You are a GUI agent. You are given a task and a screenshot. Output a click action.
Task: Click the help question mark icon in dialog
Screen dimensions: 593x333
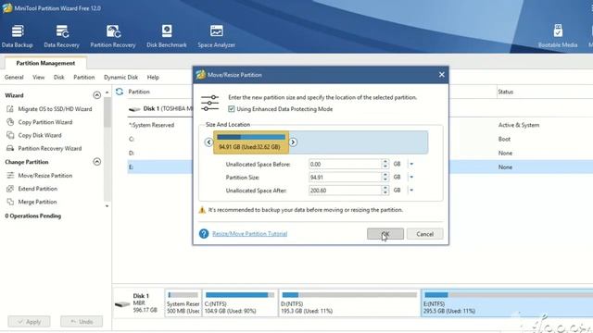point(204,234)
